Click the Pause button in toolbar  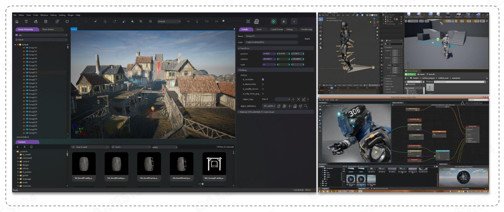click(x=284, y=21)
